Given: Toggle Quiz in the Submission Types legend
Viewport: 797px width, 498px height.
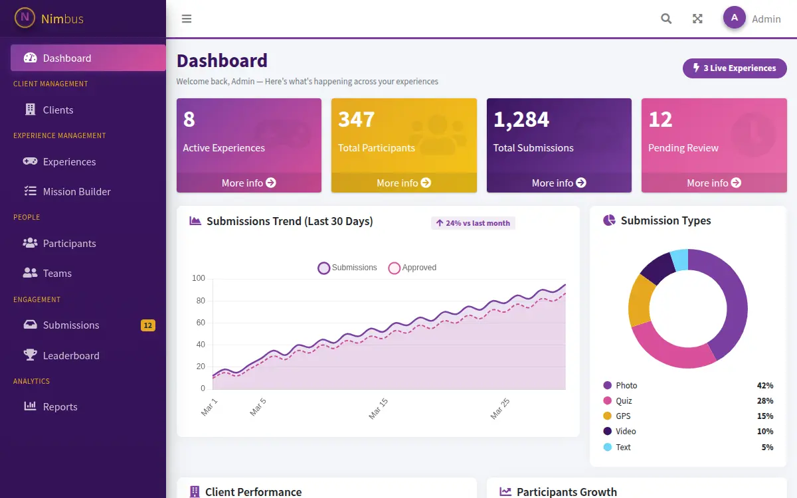Looking at the screenshot, I should point(688,400).
